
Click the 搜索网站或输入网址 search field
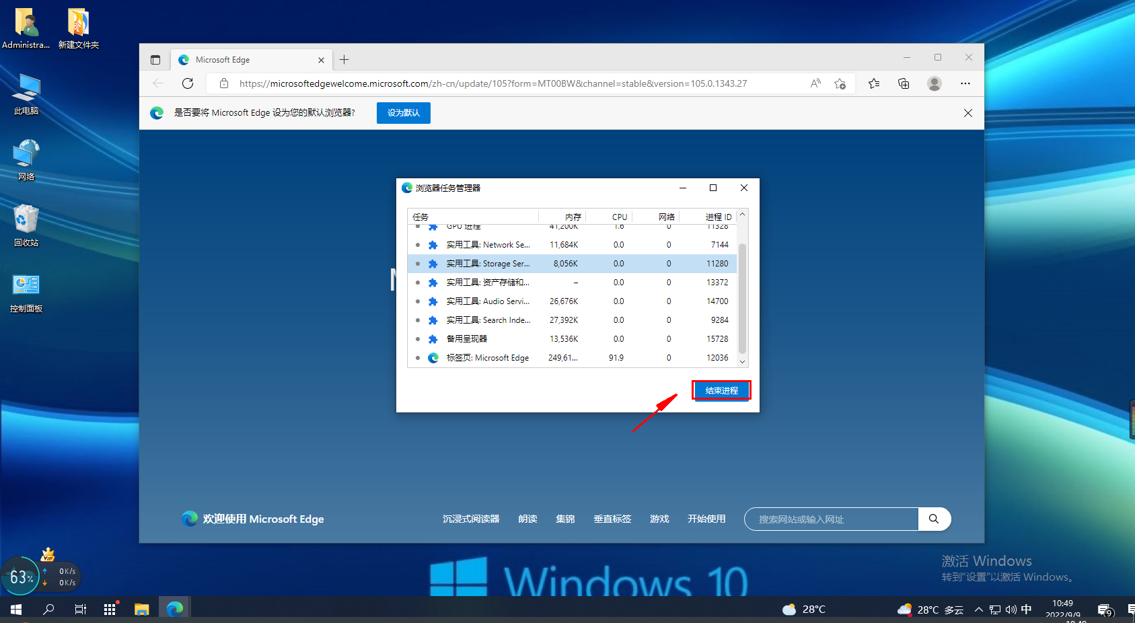pyautogui.click(x=832, y=519)
